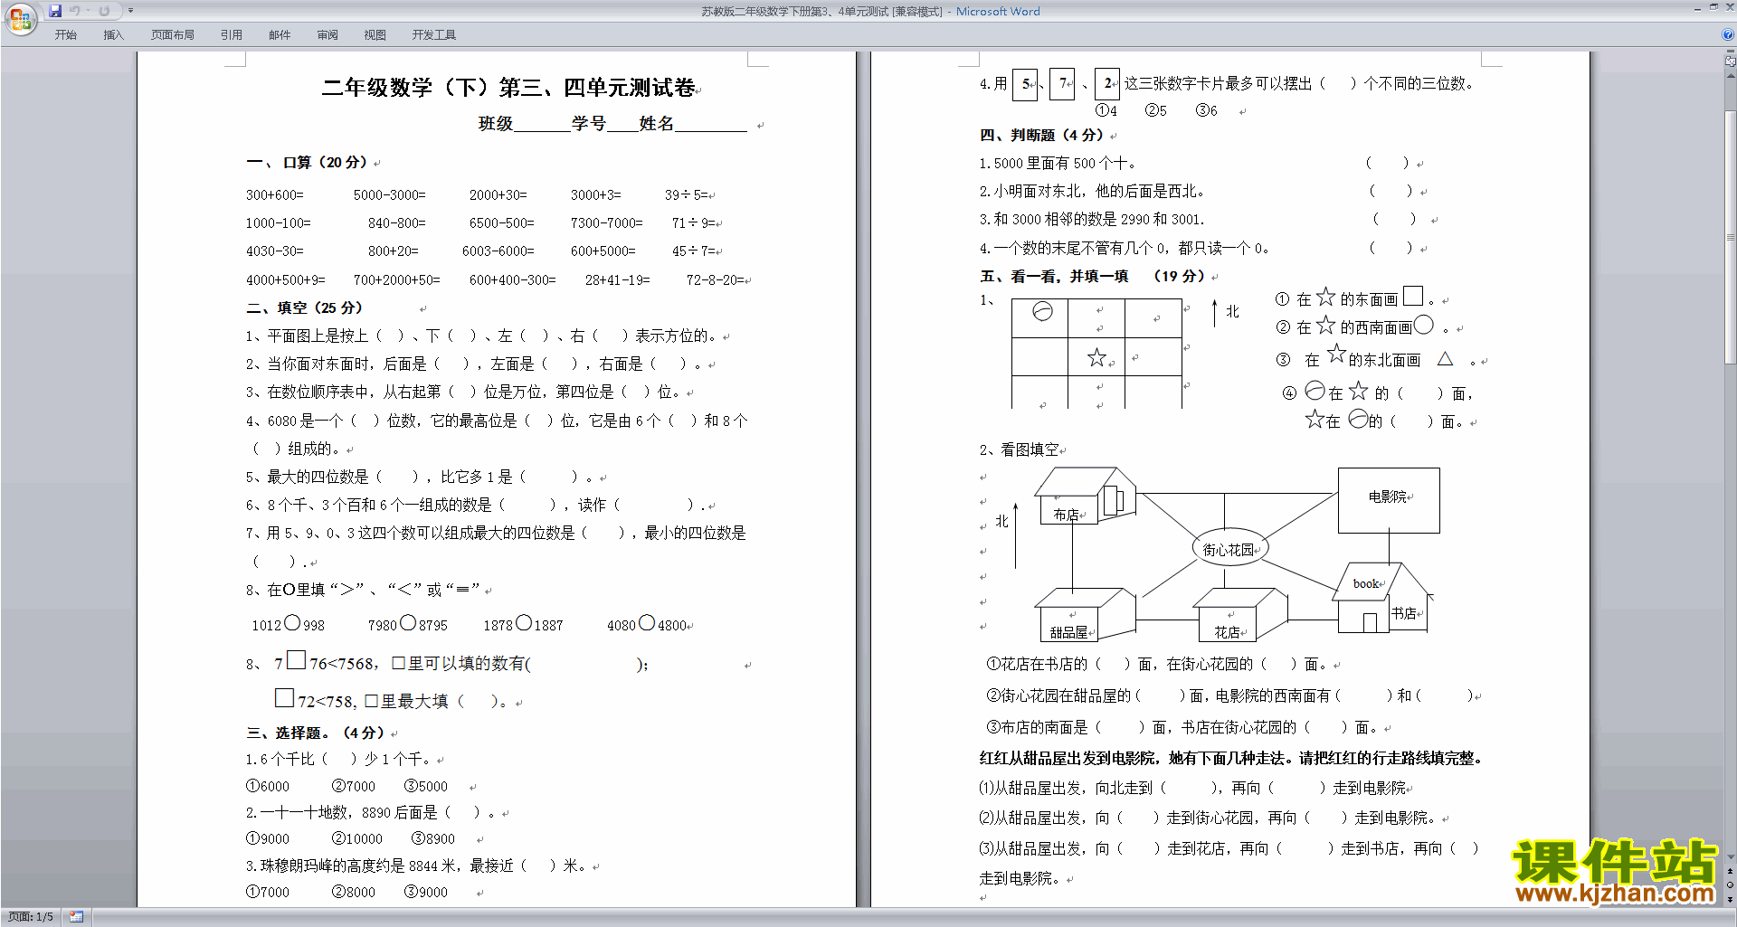Screen dimensions: 1737x927
Task: Undo the last action
Action: click(74, 11)
